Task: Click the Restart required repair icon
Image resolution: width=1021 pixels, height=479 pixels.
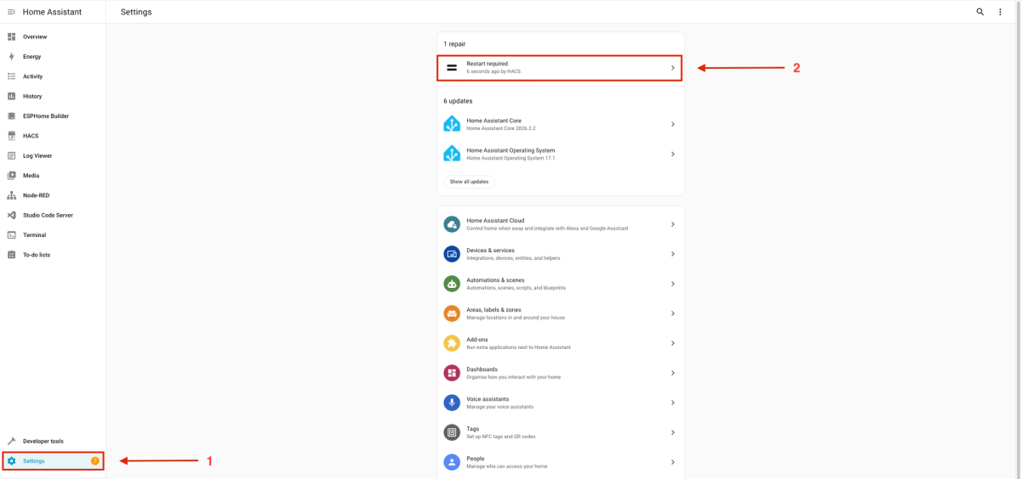Action: tap(452, 67)
